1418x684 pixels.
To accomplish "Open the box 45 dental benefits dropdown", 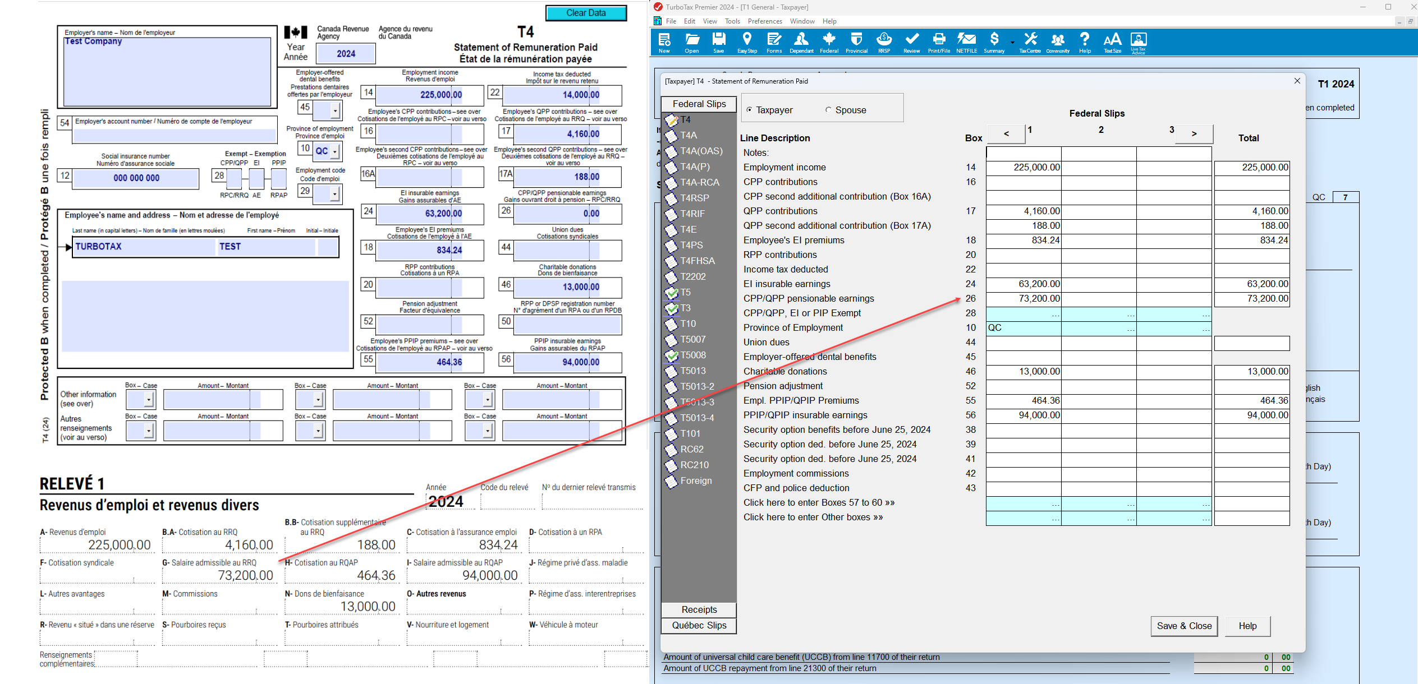I will pos(335,110).
